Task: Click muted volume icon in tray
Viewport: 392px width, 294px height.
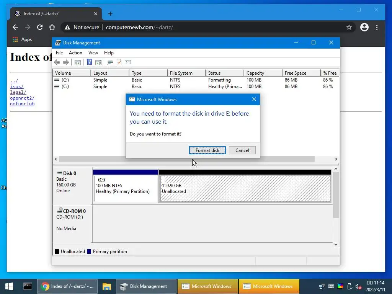Action: click(358, 286)
